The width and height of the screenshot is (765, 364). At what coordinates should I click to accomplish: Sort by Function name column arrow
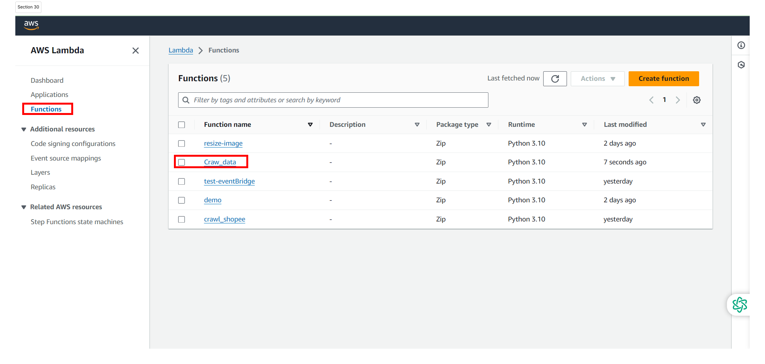point(310,125)
